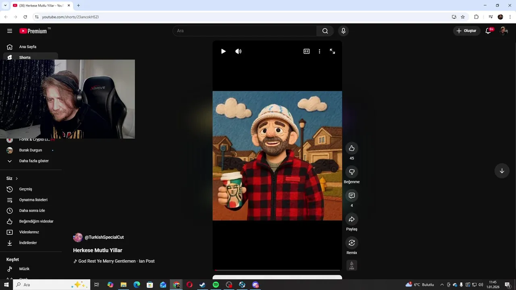
Task: Go back in Chrome
Action: (x=6, y=17)
